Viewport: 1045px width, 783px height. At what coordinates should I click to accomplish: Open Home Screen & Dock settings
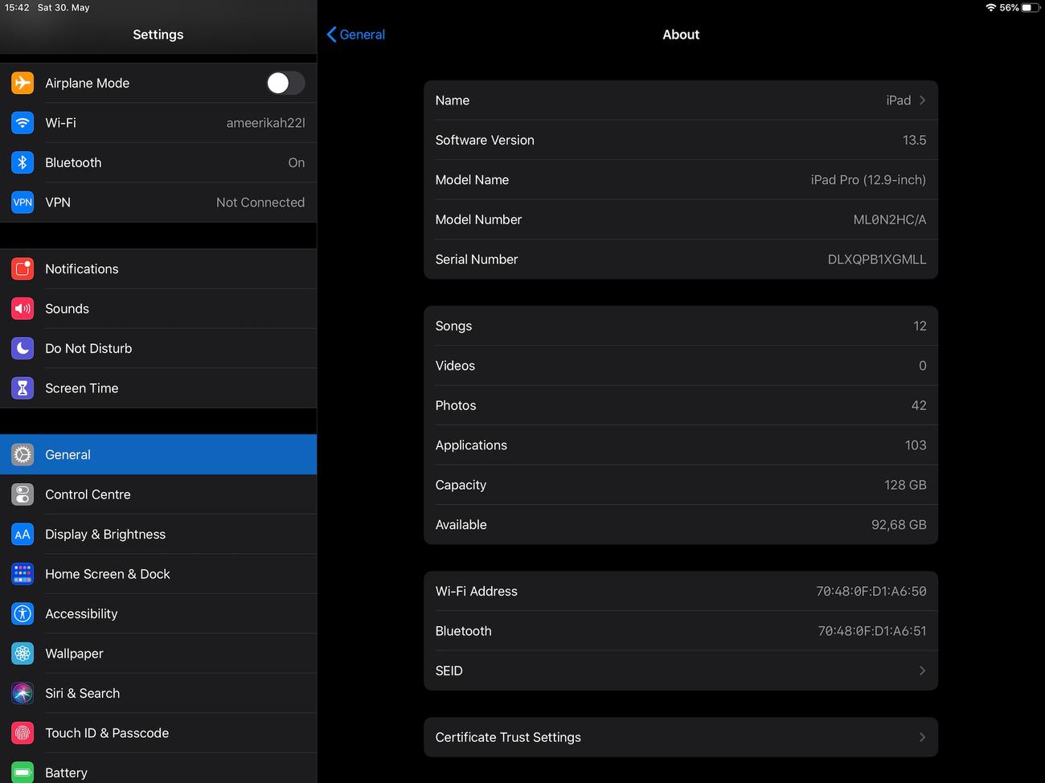(x=158, y=574)
